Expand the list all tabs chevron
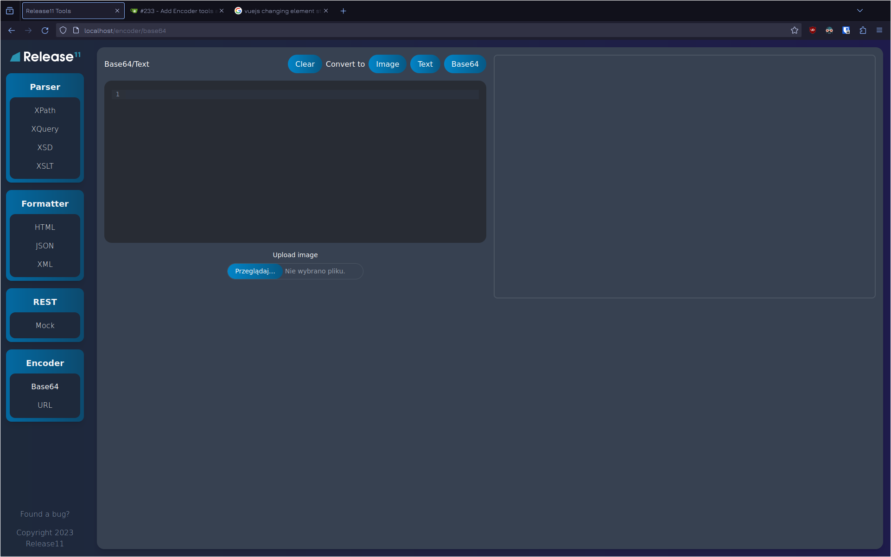 coord(860,11)
